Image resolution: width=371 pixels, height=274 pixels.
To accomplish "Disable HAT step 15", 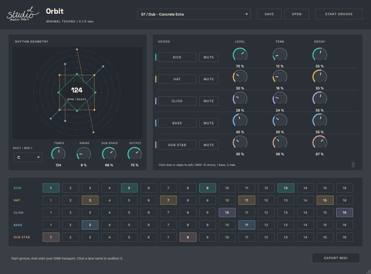I will tap(325, 200).
